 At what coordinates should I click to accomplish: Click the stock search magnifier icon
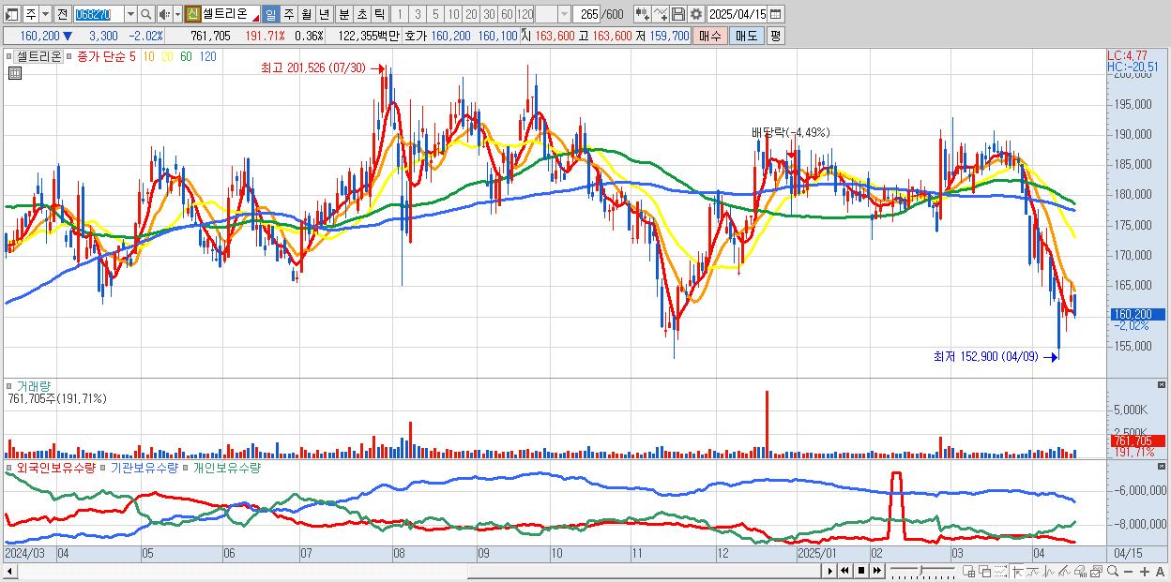point(146,14)
